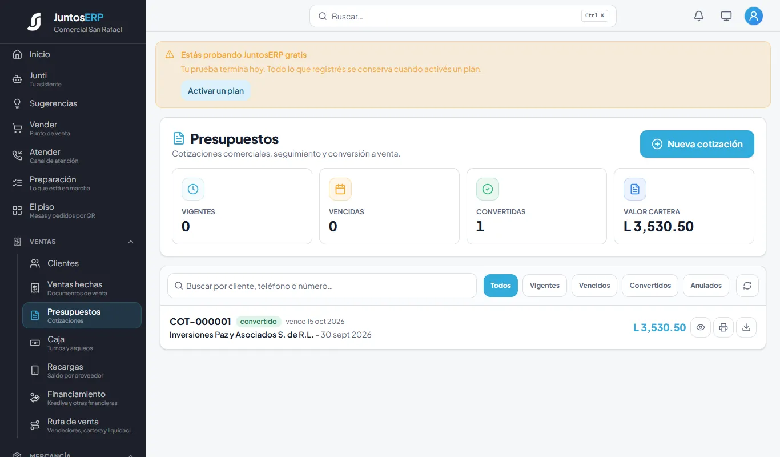This screenshot has height=457, width=780.
Task: Click the Convertidas check icon
Action: tap(488, 189)
